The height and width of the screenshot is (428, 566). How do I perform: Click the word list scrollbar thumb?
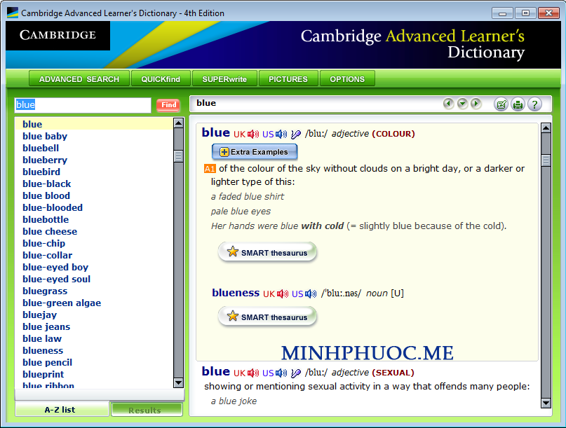(x=178, y=156)
